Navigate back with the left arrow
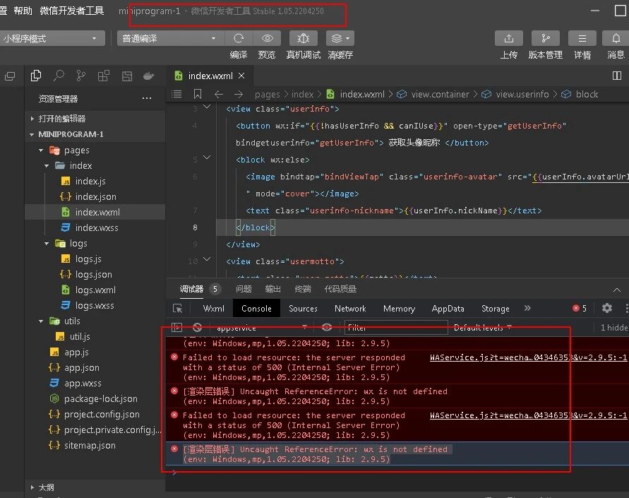Viewport: 629px width, 498px height. point(219,95)
